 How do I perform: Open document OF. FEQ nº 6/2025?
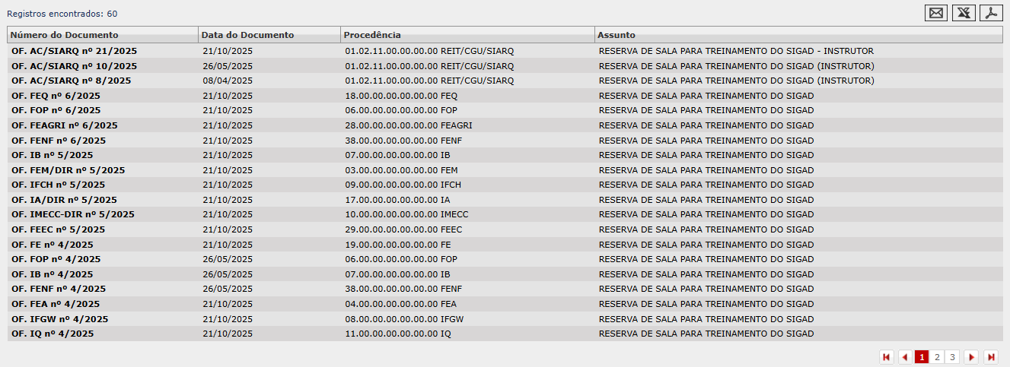56,96
